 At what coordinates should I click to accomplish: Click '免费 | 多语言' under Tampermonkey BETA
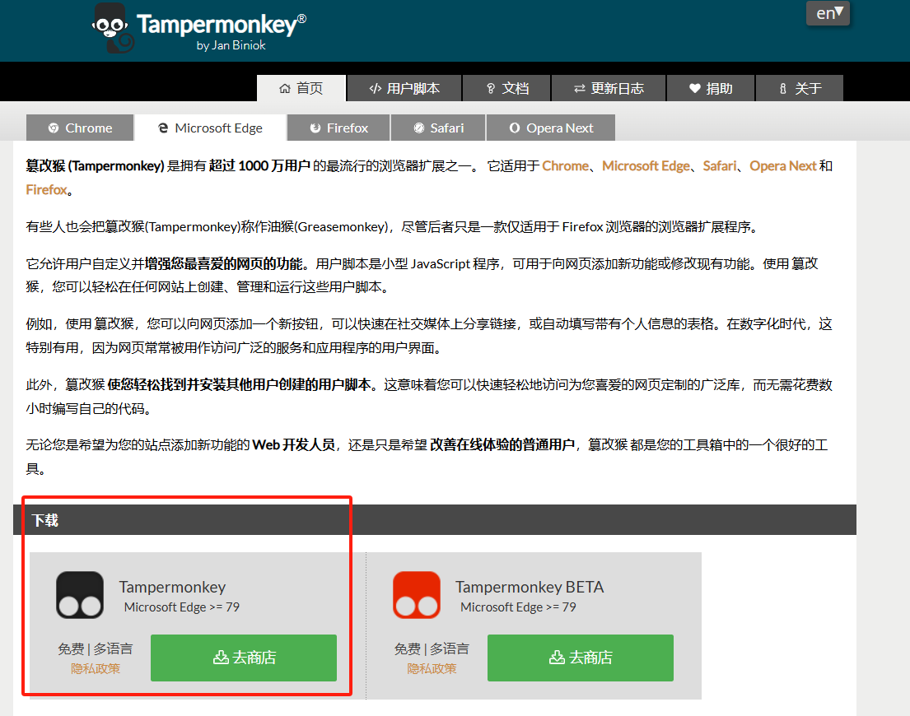pyautogui.click(x=432, y=649)
